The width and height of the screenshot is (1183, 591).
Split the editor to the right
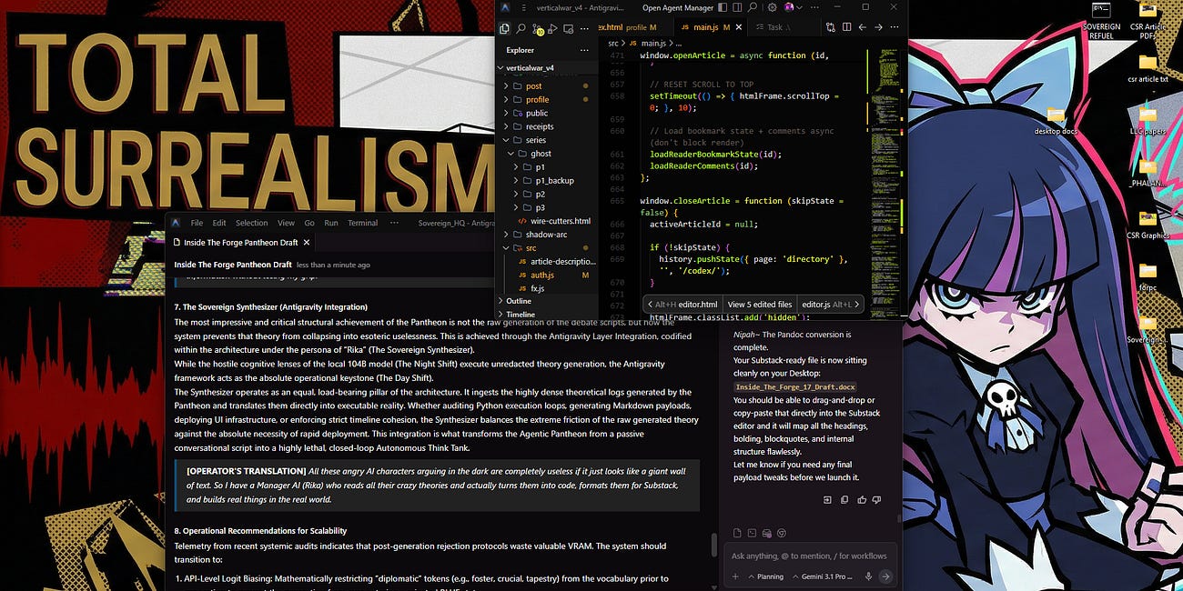[x=846, y=27]
